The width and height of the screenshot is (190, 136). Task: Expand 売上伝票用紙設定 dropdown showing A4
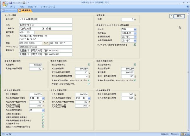(x=43, y=110)
